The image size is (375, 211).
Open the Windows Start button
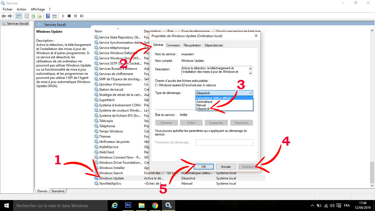tap(6, 206)
